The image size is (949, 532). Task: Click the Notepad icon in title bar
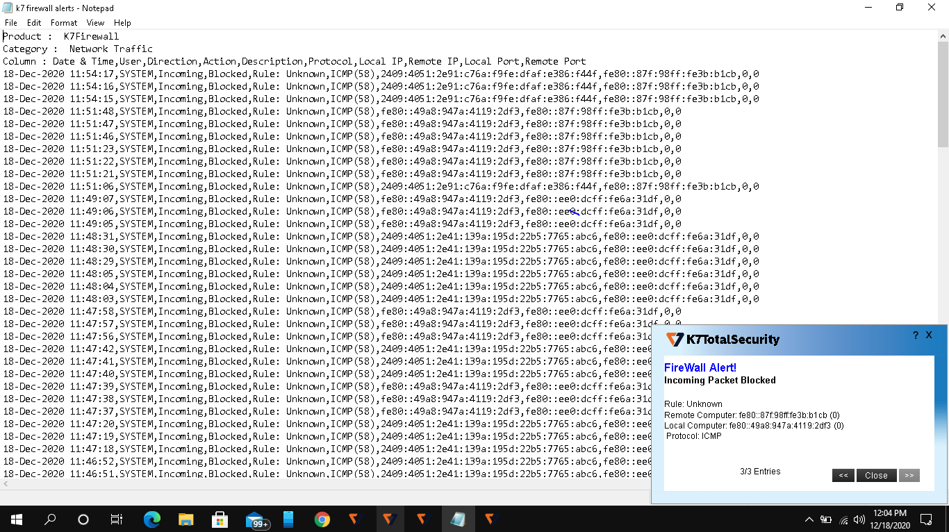[x=8, y=7]
